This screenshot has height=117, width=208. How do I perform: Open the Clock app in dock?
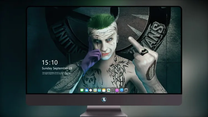91,90
